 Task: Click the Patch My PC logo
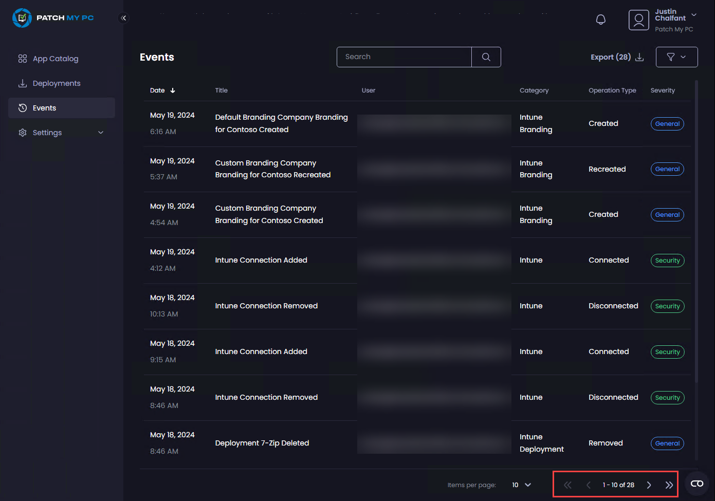pyautogui.click(x=53, y=18)
